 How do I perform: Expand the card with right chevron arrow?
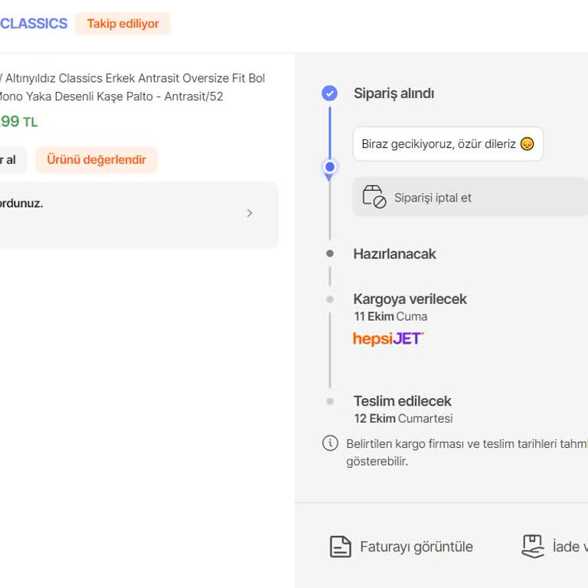click(250, 214)
